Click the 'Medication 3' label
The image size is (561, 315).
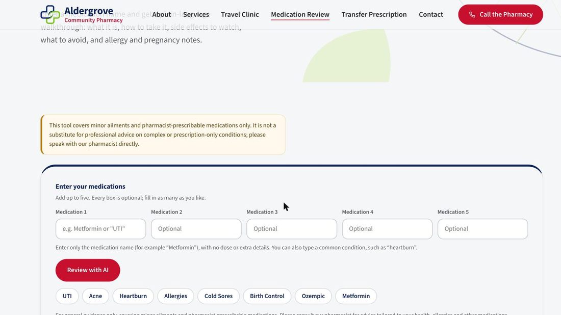click(x=262, y=212)
